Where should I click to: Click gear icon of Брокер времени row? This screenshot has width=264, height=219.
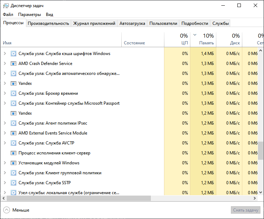[14, 93]
